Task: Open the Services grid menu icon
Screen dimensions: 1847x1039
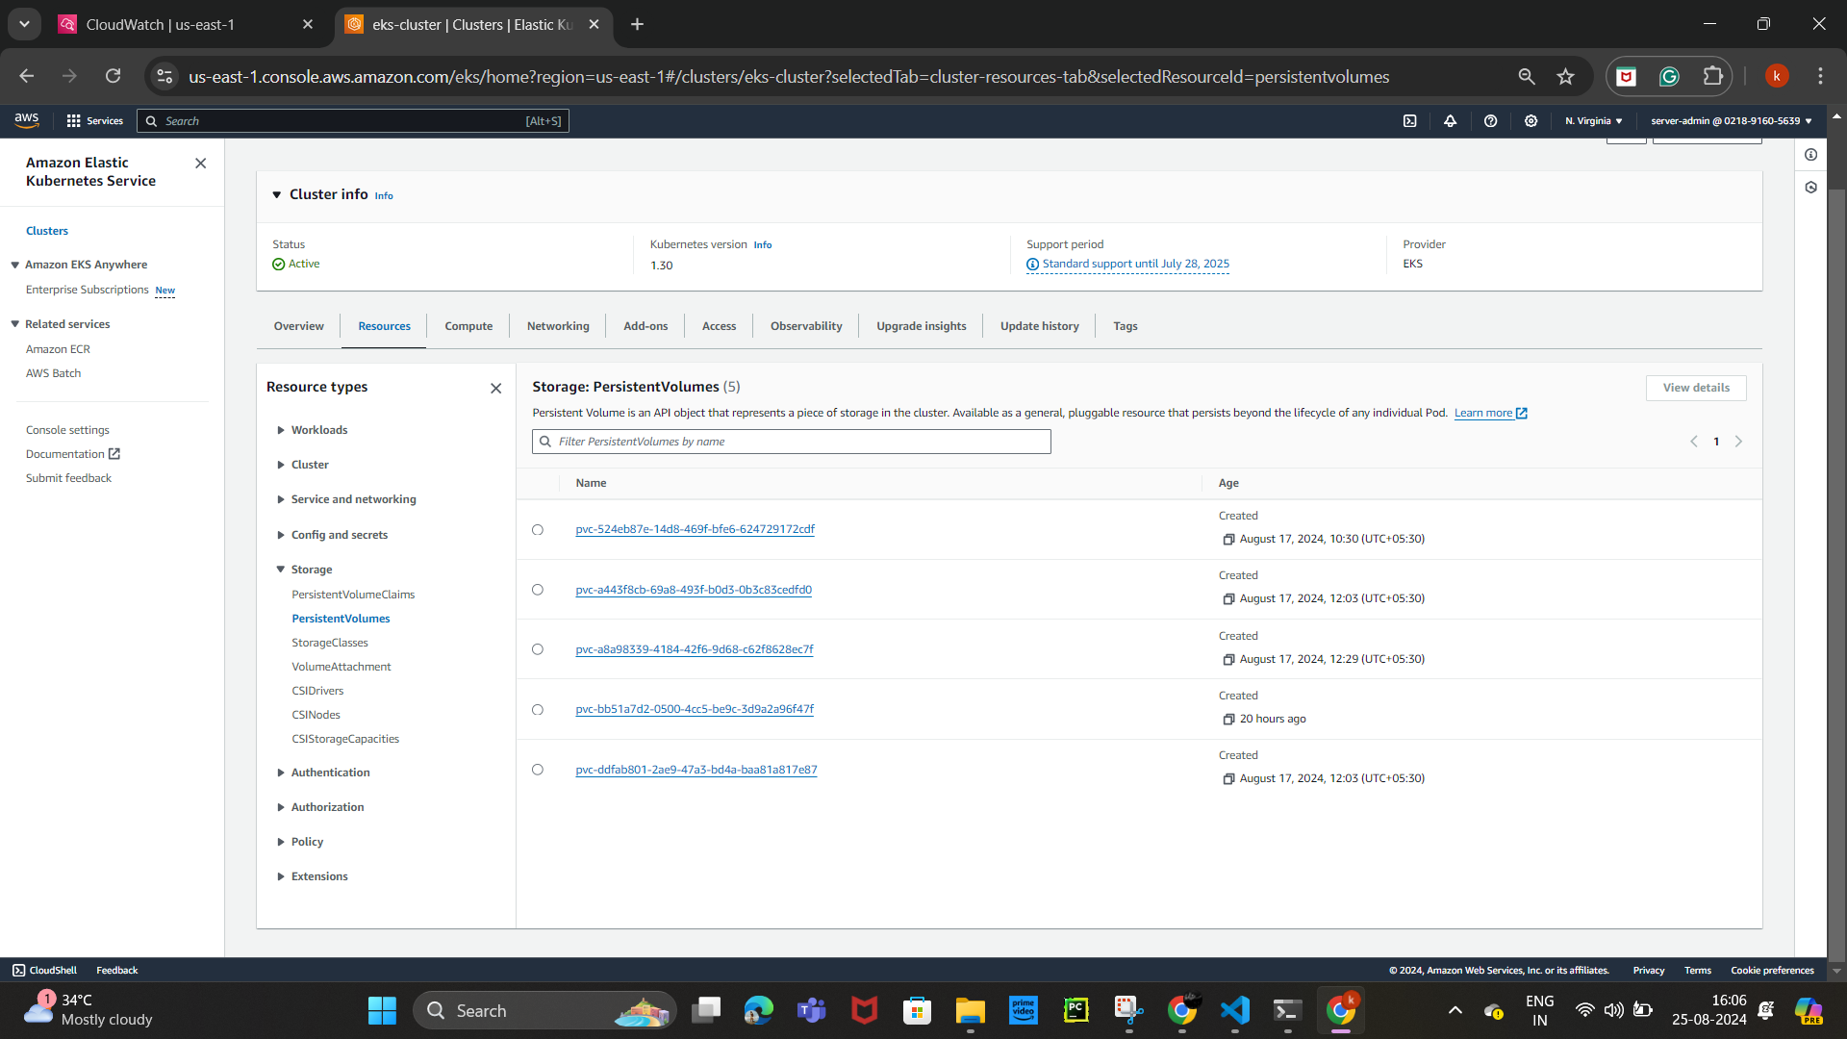Action: click(x=73, y=121)
